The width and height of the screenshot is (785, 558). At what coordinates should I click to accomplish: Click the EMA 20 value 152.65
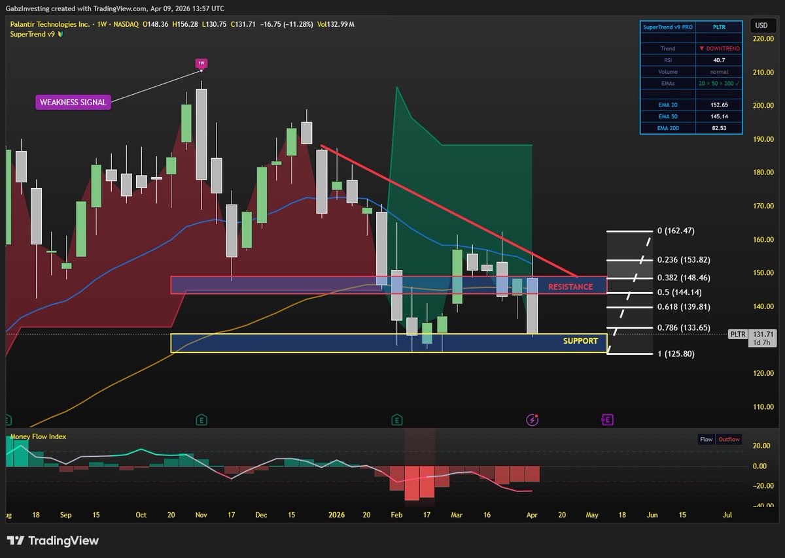(718, 105)
